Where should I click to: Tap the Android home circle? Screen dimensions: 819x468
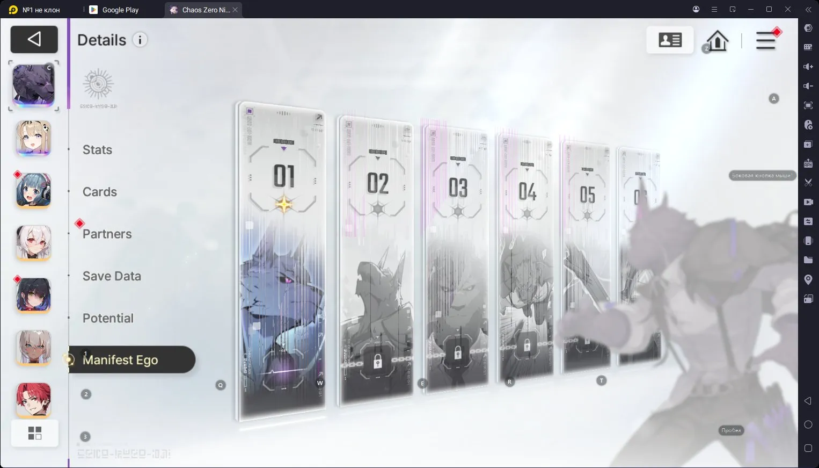(808, 424)
